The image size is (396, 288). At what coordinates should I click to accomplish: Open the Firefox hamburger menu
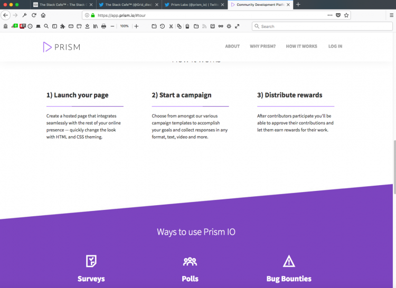391,15
